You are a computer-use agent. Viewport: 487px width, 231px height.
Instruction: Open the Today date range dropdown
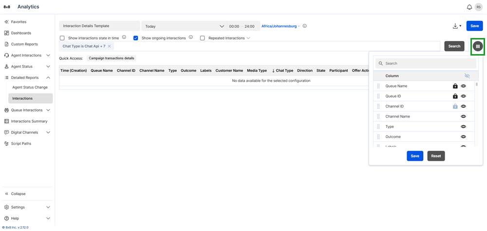[184, 26]
